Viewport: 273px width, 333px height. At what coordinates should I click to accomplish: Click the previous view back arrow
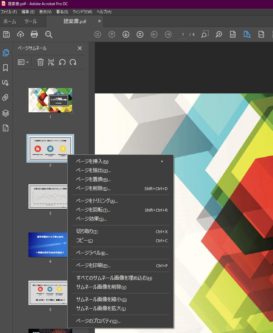[154, 34]
